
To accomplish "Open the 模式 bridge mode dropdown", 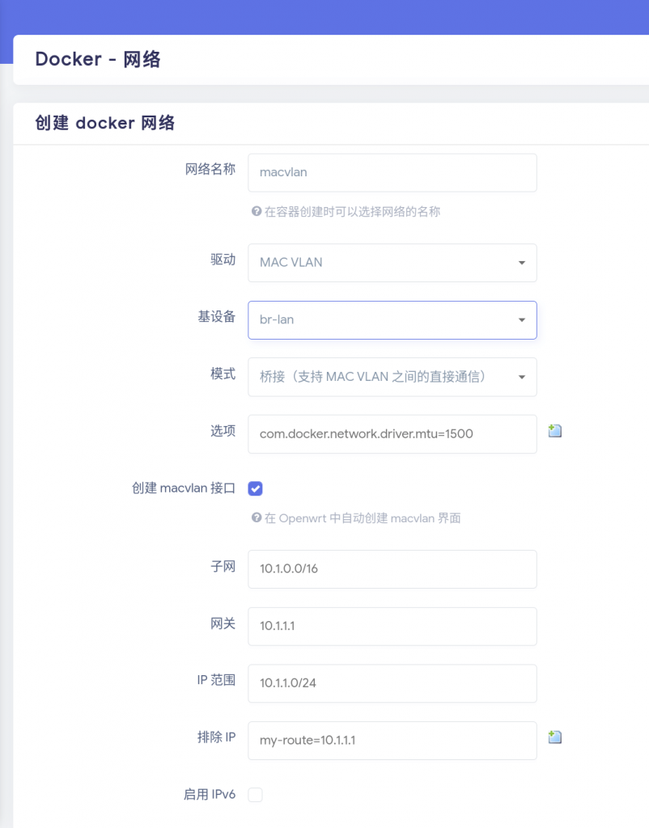I will (392, 377).
